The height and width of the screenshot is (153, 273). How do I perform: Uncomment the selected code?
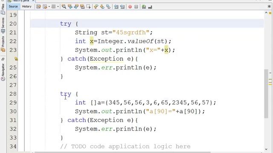coord(150,7)
